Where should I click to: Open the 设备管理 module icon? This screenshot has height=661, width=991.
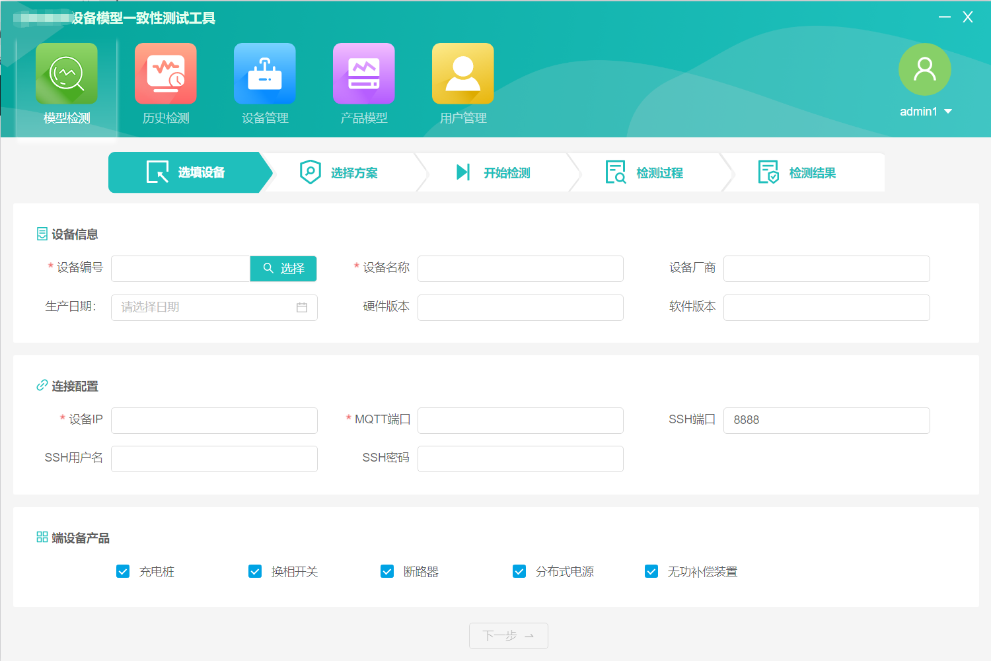(x=265, y=73)
